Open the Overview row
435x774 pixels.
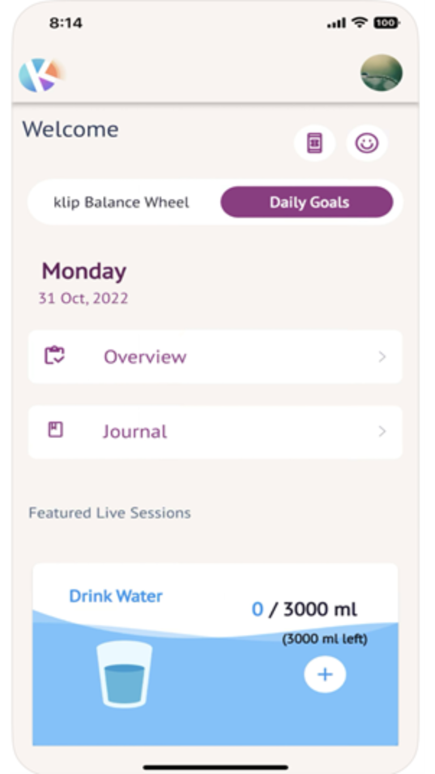(215, 357)
